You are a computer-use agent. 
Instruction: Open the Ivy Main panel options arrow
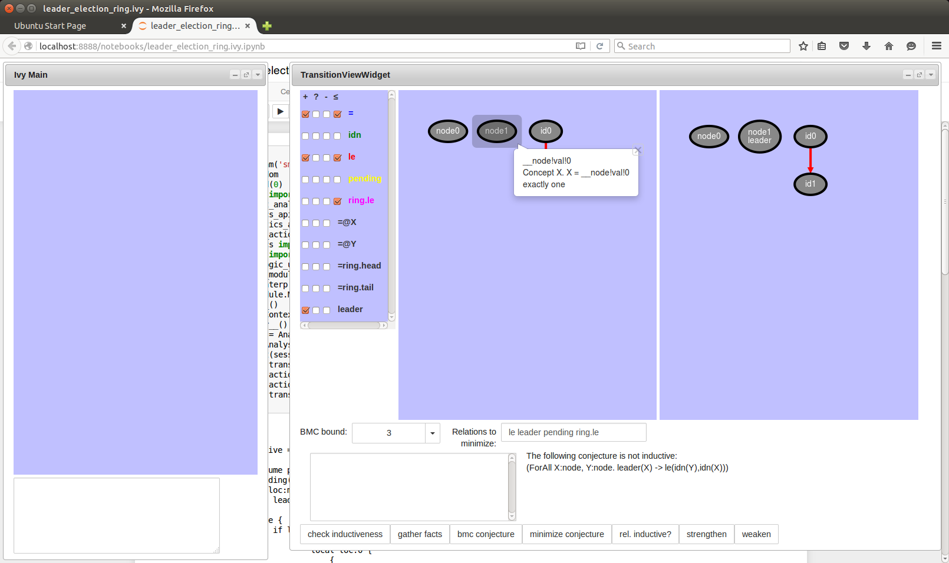tap(258, 75)
